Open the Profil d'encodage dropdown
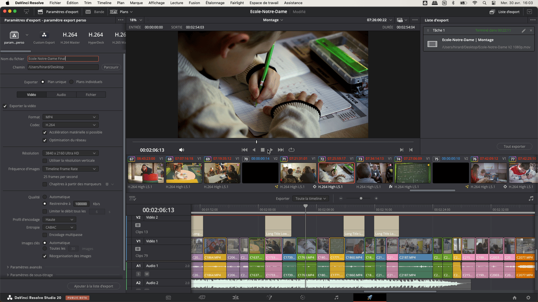This screenshot has height=302, width=538. tap(59, 220)
